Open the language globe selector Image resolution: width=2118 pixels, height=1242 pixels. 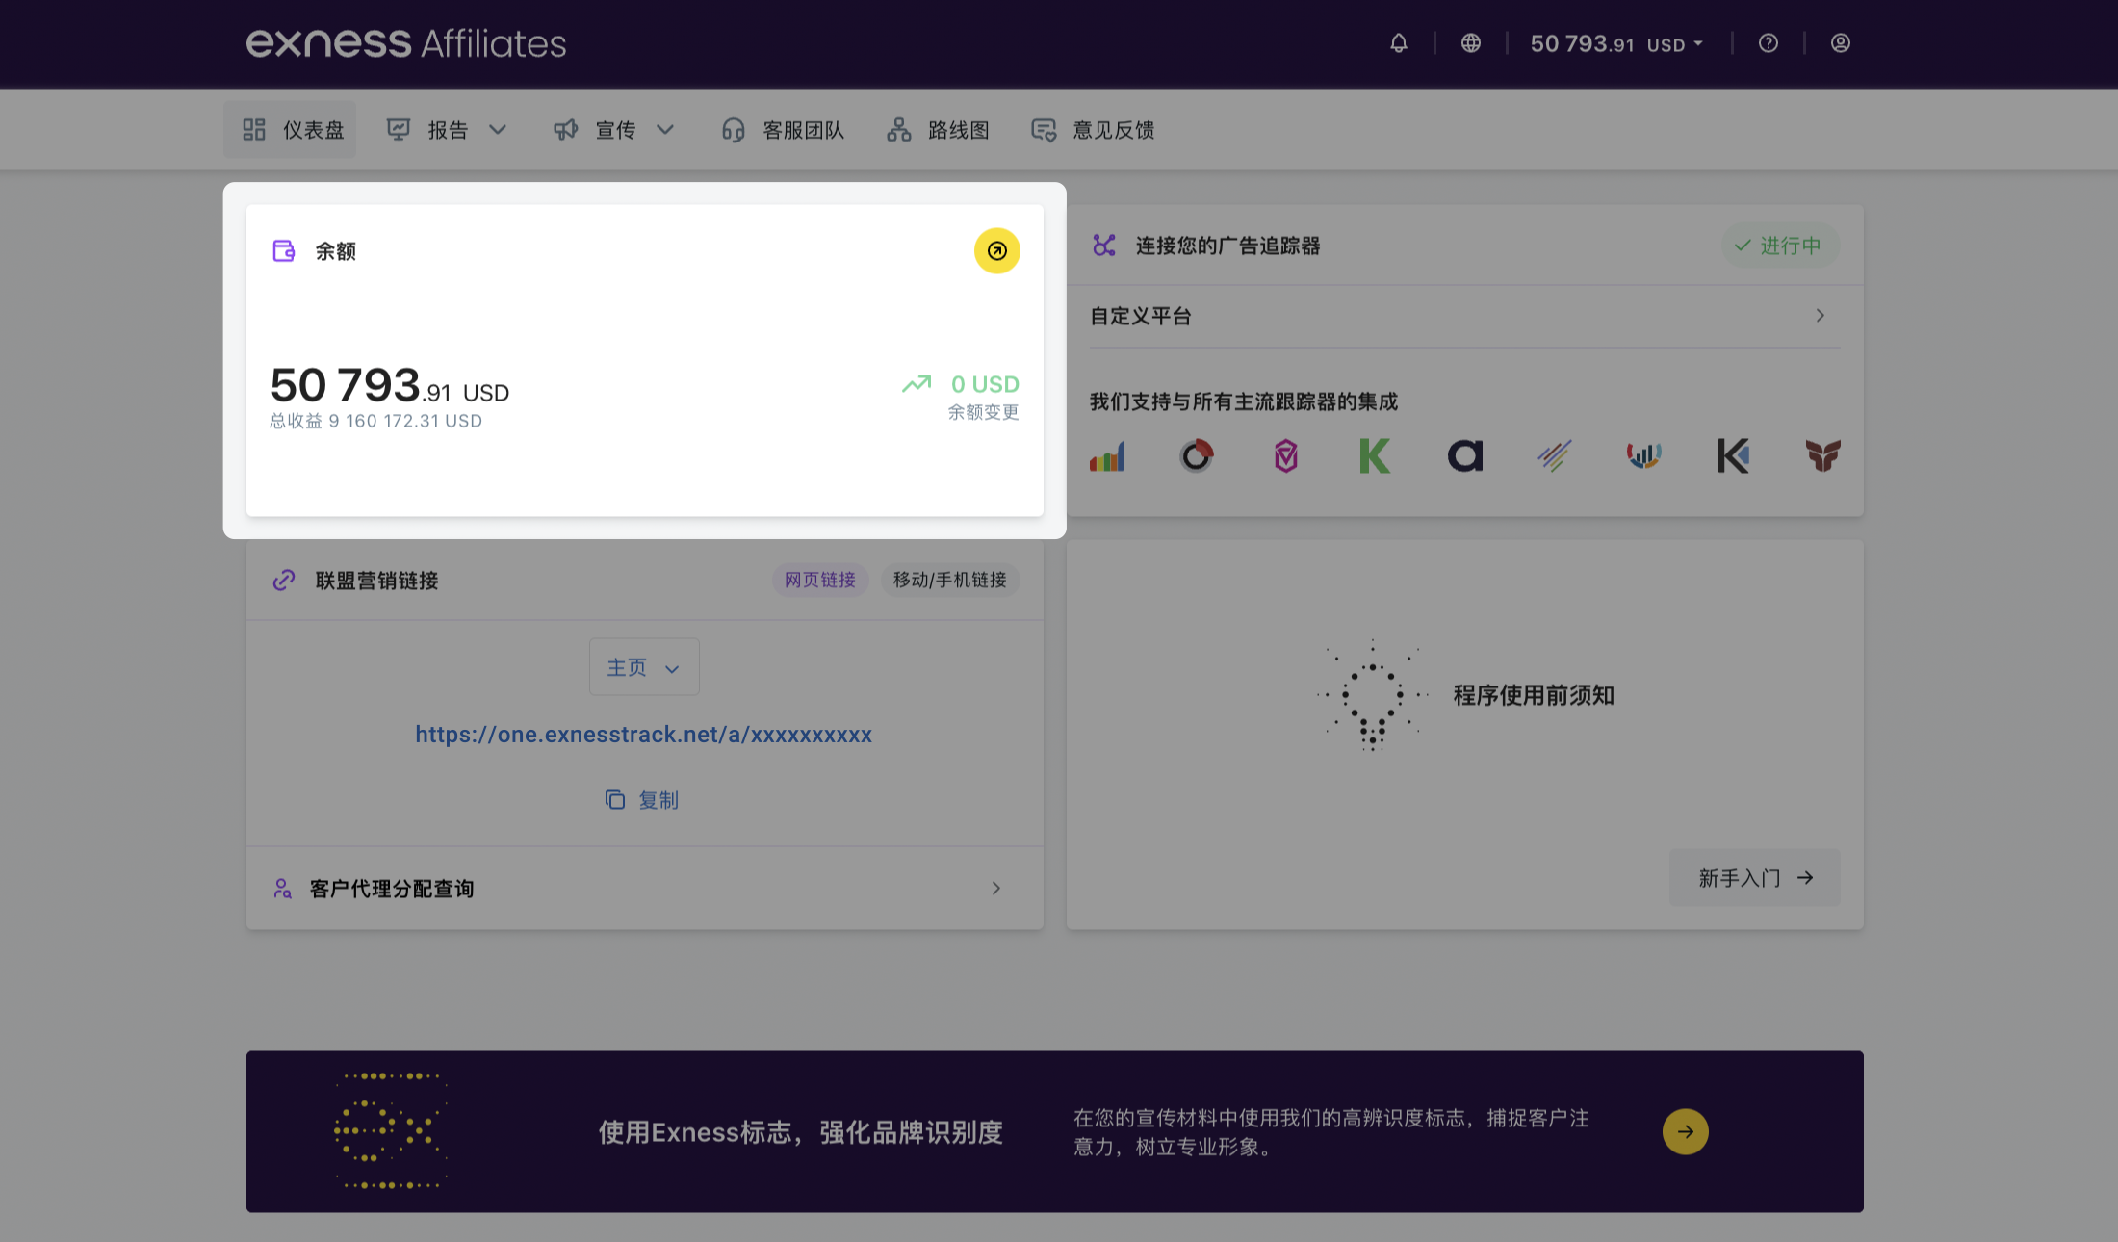tap(1471, 43)
